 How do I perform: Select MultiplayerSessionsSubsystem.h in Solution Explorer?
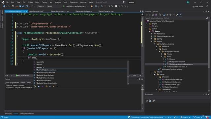click(181, 64)
